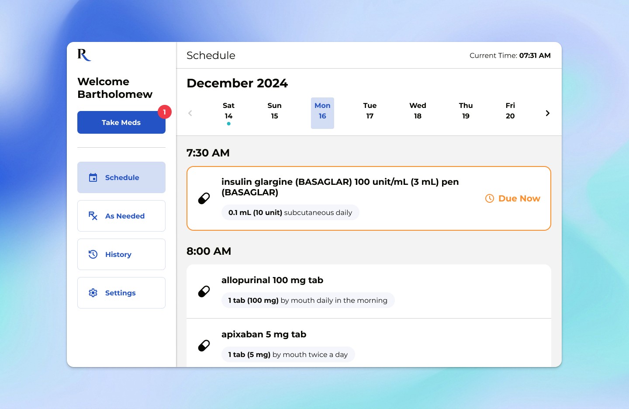Click the calendar icon beside Schedule
Viewport: 629px width, 409px height.
(93, 177)
